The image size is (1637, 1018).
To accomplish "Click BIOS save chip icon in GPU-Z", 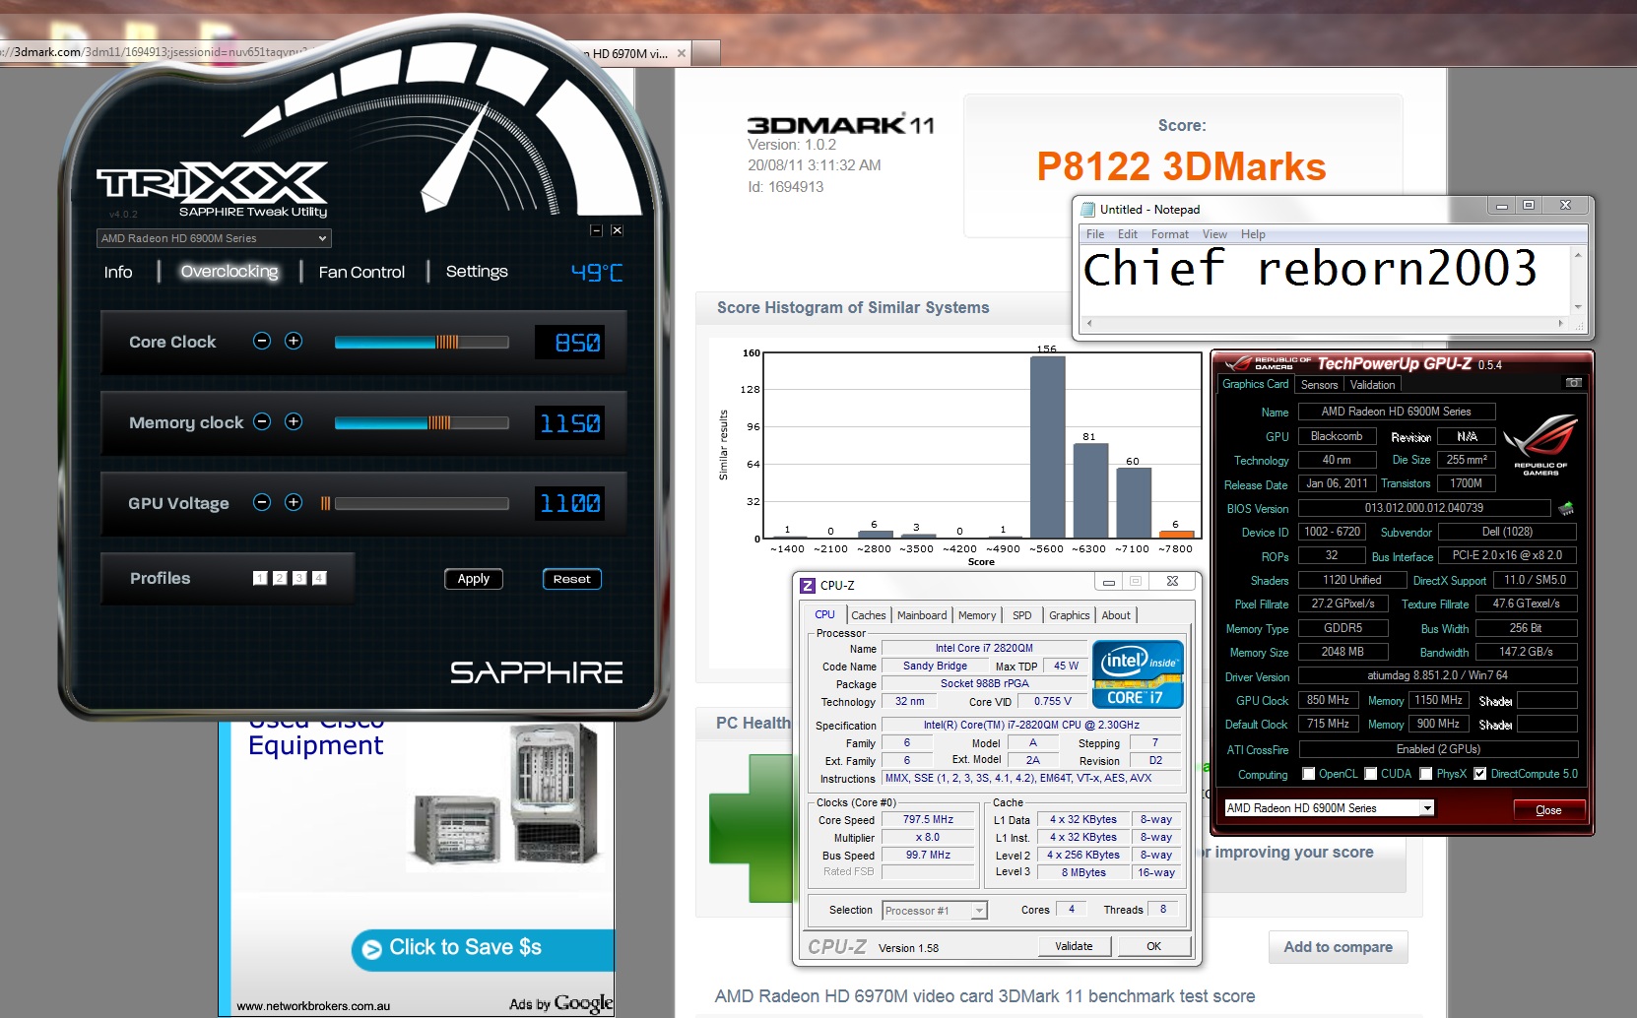I will coord(1566,508).
